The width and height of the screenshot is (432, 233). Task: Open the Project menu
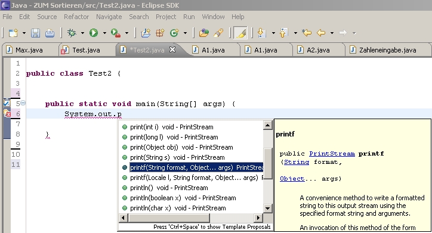[x=166, y=17]
